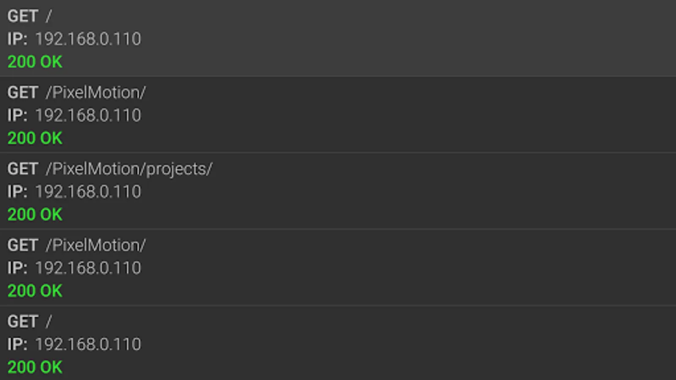Click the GET label of first /PixelMotion/ entry

tap(23, 92)
